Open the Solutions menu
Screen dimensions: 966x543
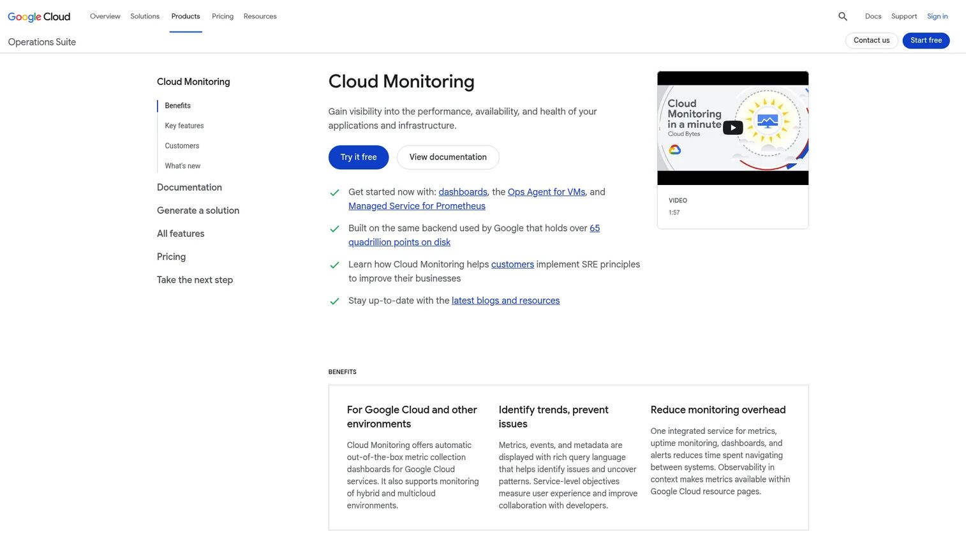click(145, 16)
